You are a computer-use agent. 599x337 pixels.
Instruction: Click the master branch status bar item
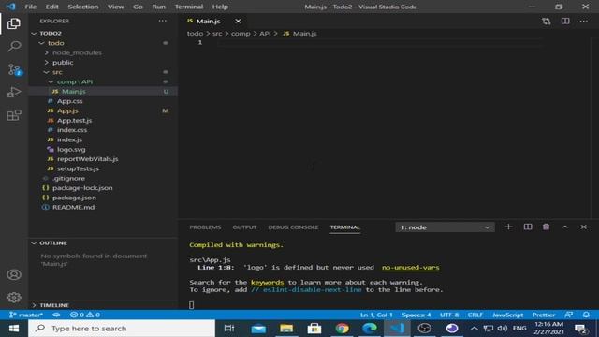(26, 315)
